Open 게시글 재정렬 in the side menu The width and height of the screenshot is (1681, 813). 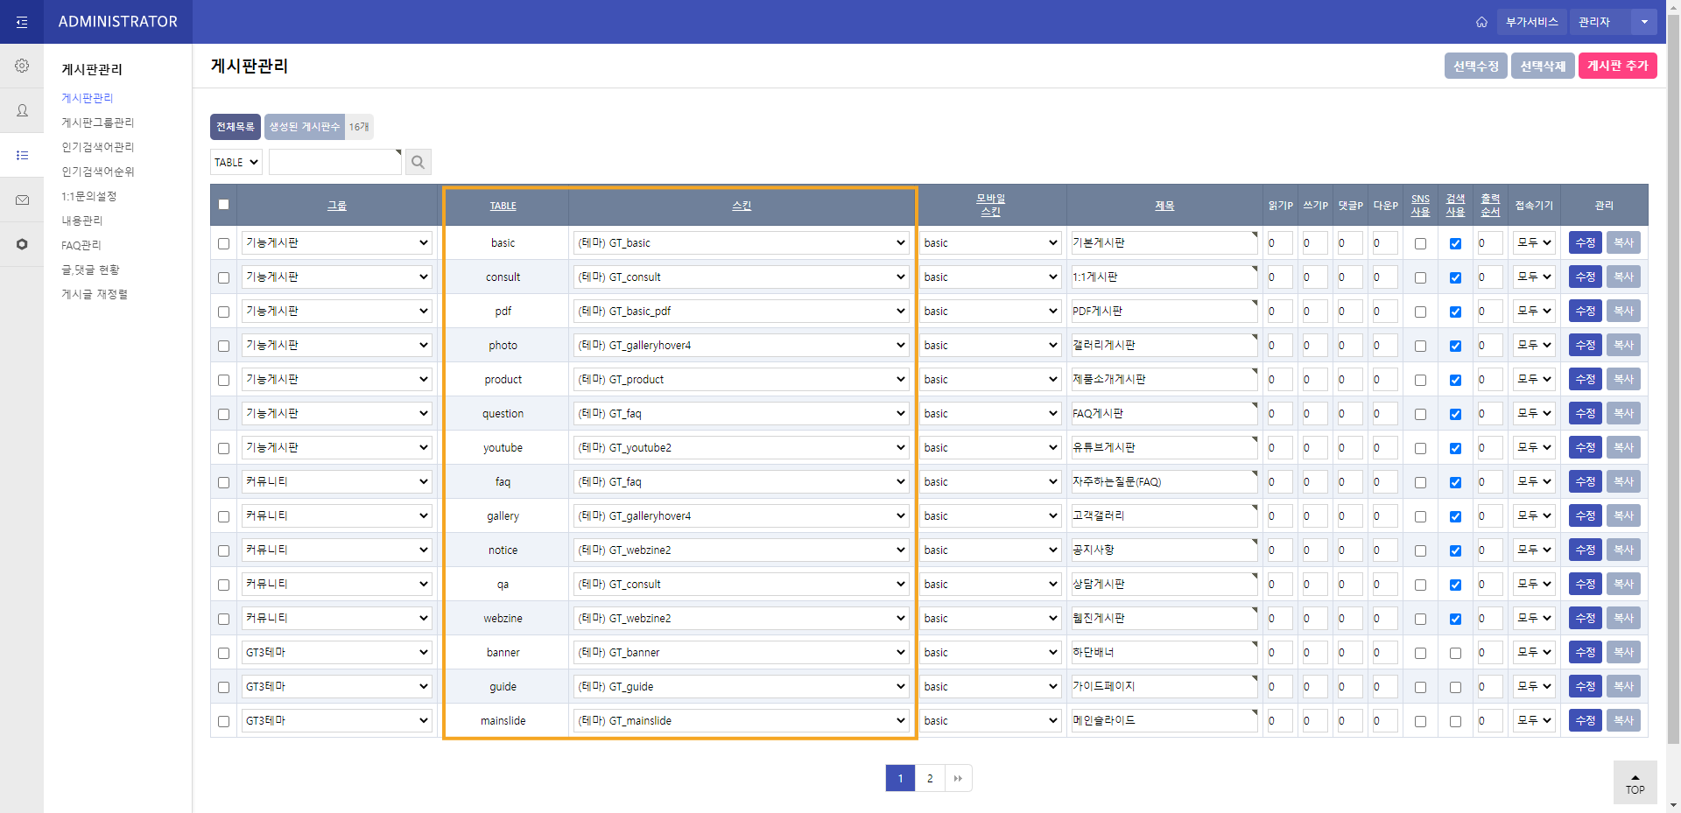95,294
